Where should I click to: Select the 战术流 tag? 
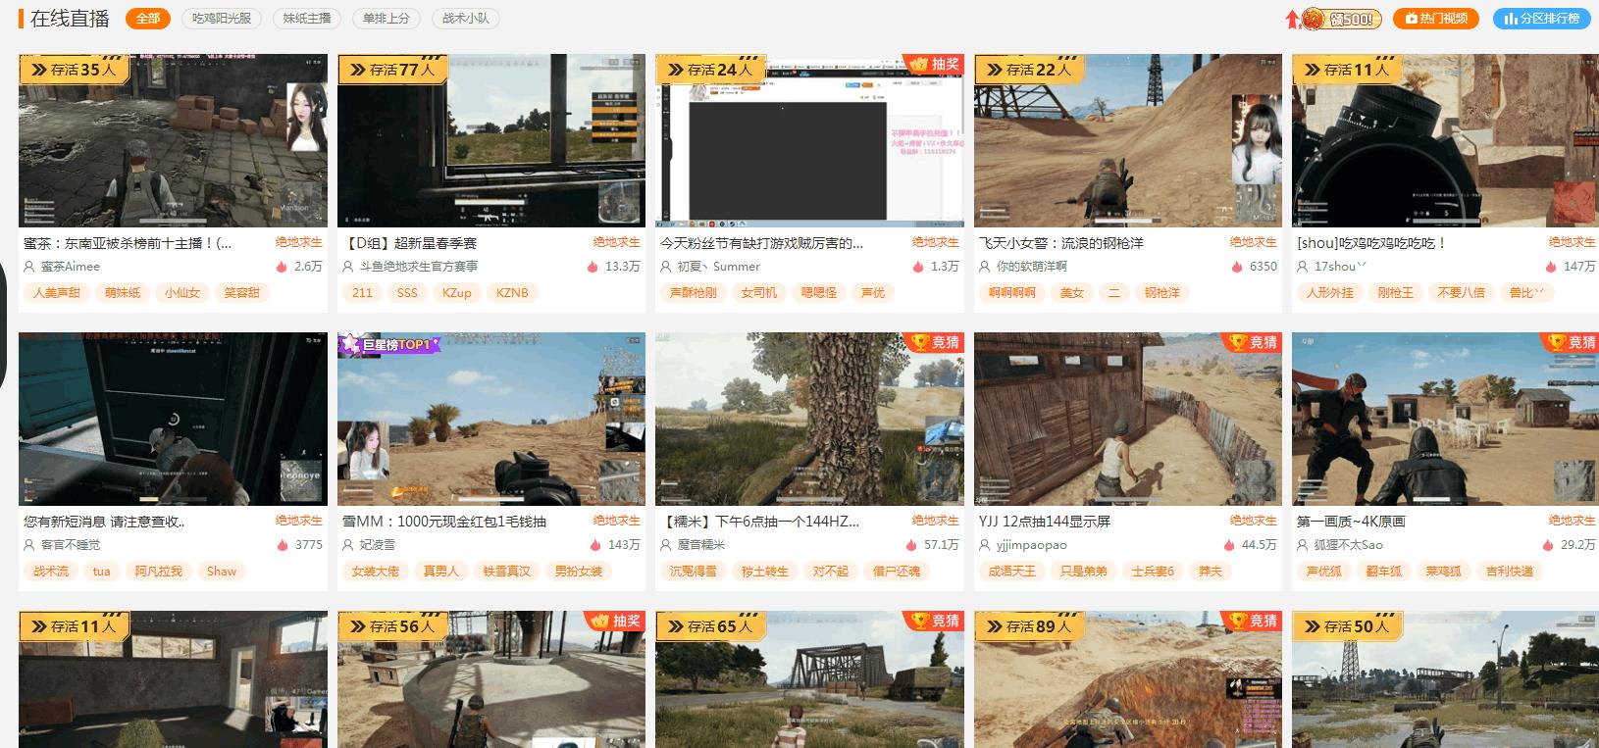(x=51, y=572)
